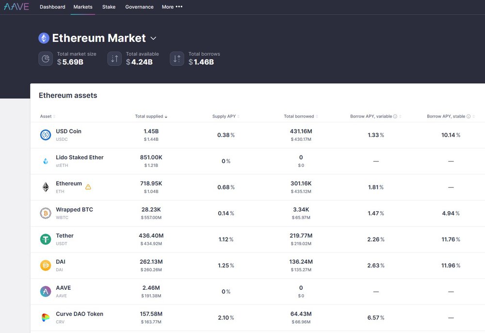Click the AAVE logo in the header

point(16,7)
